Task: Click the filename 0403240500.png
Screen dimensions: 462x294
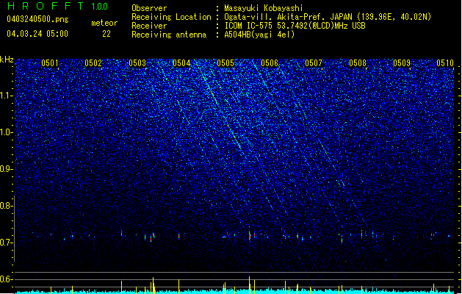Action: click(37, 20)
